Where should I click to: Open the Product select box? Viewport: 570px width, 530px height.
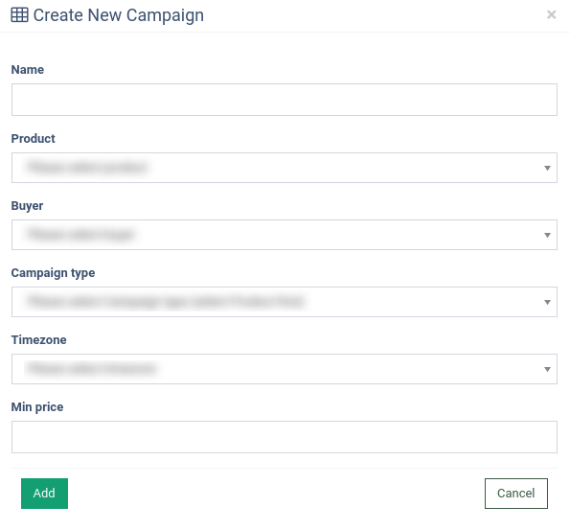pos(285,168)
